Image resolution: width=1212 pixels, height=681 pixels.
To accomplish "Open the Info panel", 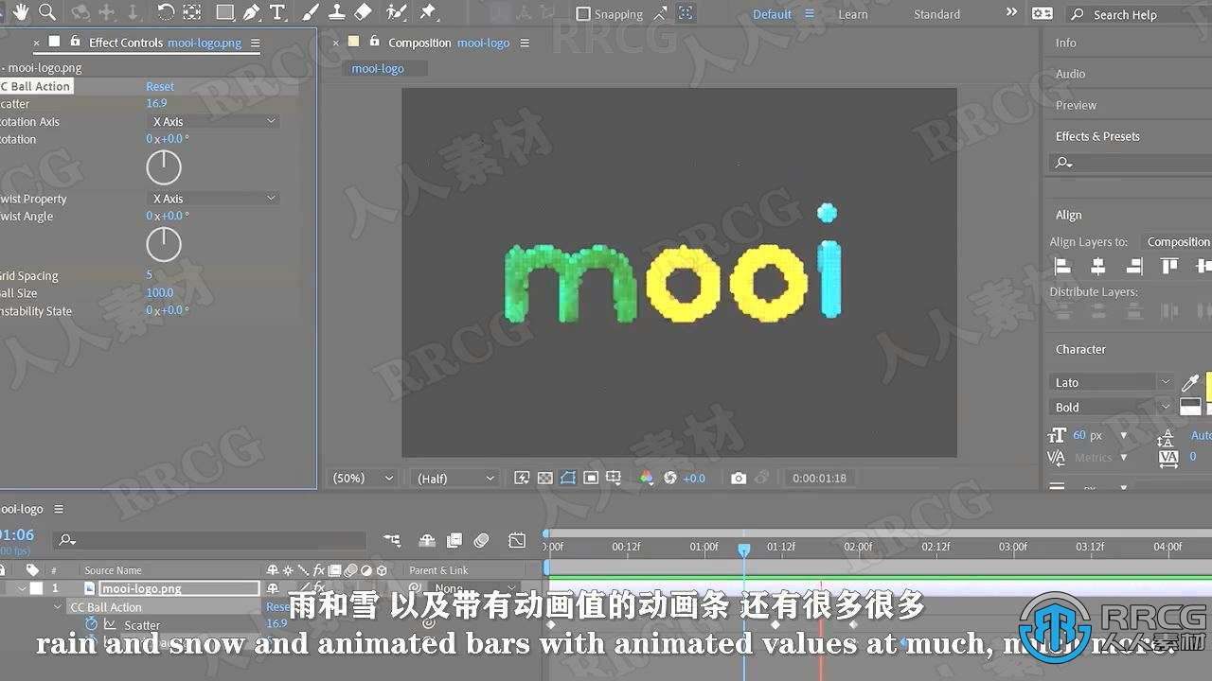I will pos(1066,43).
